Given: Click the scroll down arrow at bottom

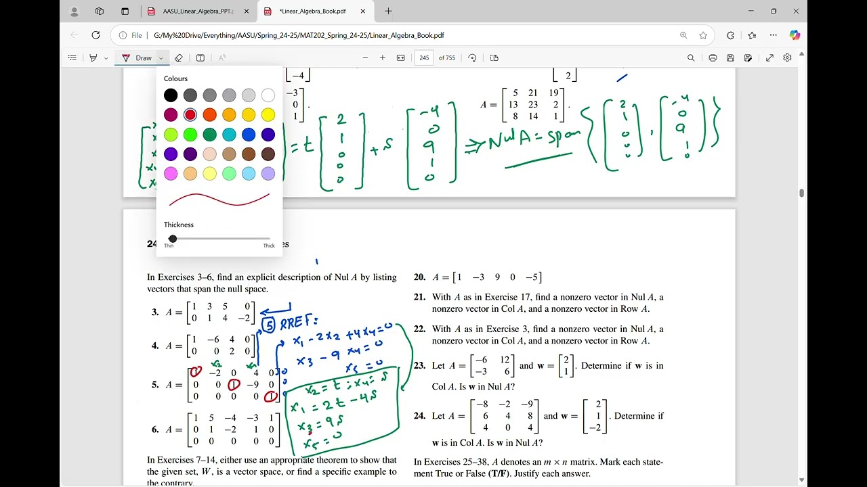Looking at the screenshot, I should 802,481.
